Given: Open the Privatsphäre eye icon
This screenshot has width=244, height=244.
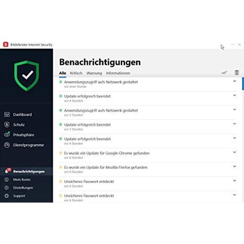Looking at the screenshot, I should coord(7,135).
